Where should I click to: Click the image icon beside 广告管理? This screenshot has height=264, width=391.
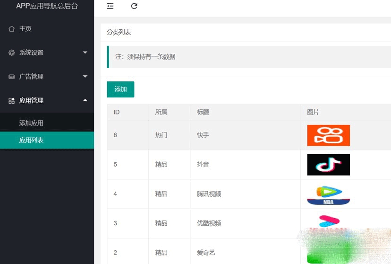point(12,77)
